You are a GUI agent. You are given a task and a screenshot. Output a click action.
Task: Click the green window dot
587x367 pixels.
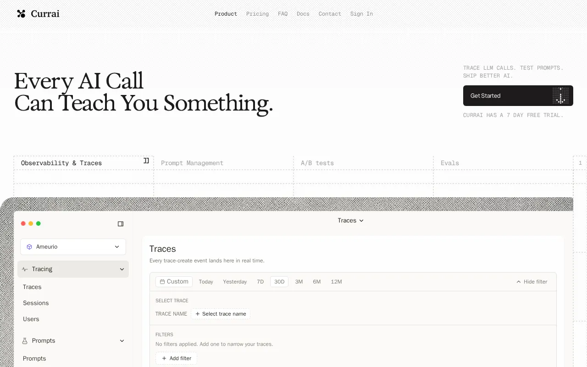coord(39,223)
